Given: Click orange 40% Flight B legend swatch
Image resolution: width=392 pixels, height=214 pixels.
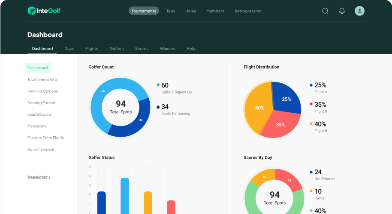Looking at the screenshot, I should 311,123.
